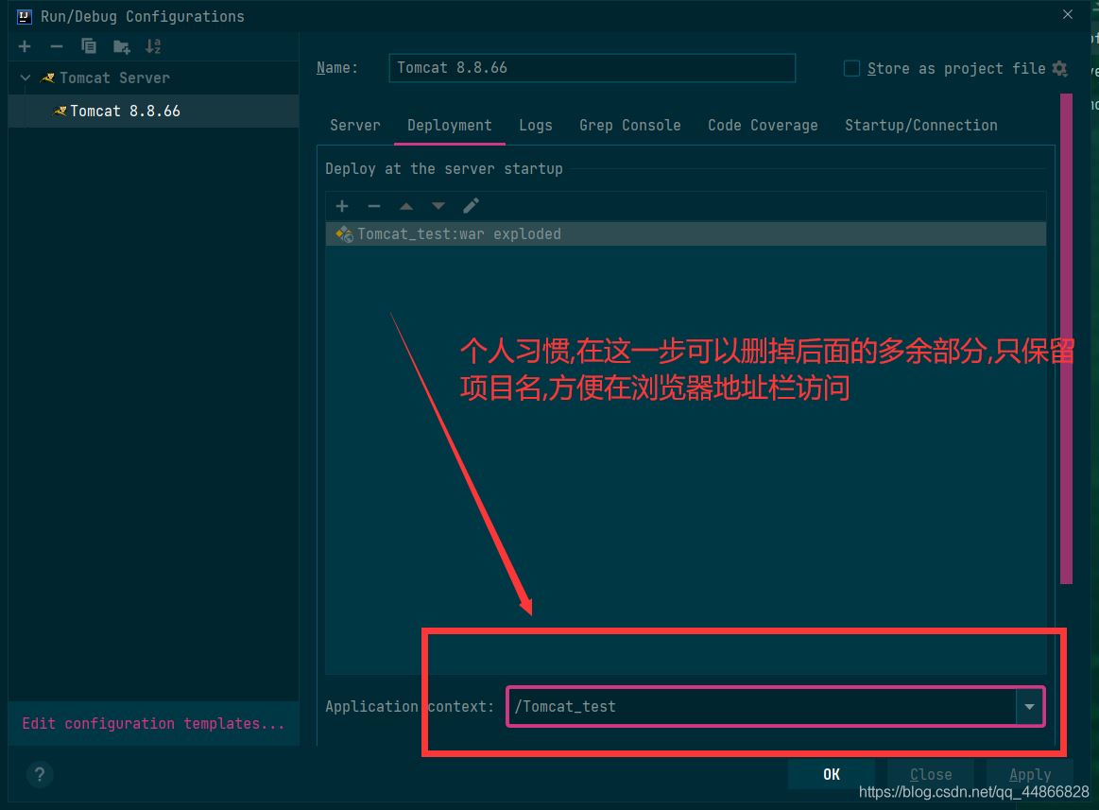Create new folder in configurations toolbar
The width and height of the screenshot is (1099, 810).
[121, 47]
